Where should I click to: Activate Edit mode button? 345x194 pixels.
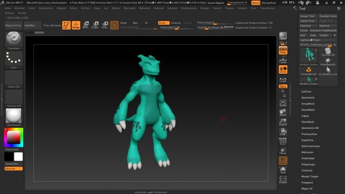click(66, 25)
